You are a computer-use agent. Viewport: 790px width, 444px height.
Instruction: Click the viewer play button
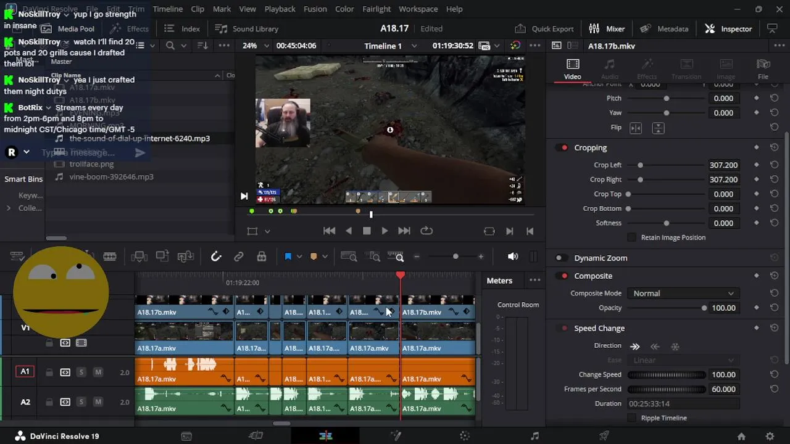click(x=385, y=231)
